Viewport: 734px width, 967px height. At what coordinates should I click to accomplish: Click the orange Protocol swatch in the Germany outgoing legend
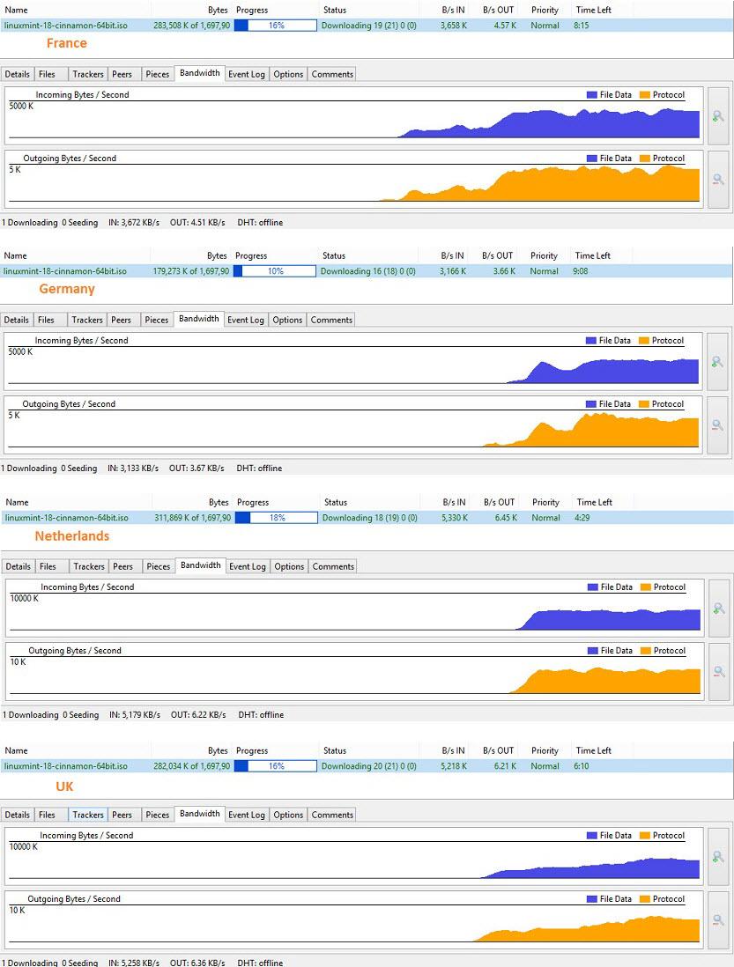click(x=644, y=404)
